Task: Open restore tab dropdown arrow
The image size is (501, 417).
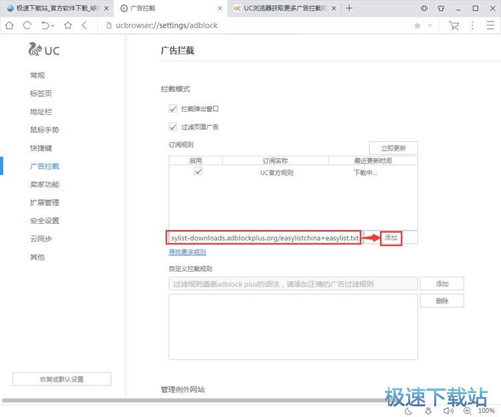Action: click(53, 25)
